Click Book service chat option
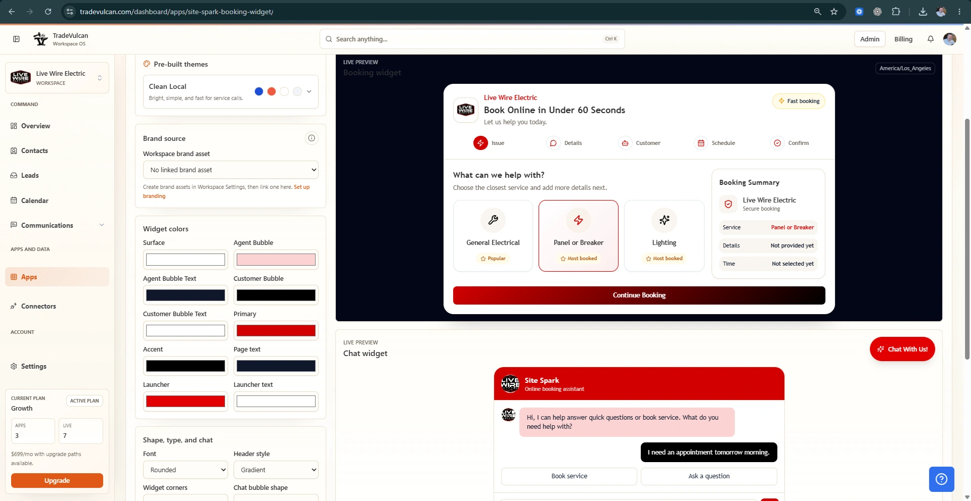This screenshot has width=971, height=501. (569, 476)
